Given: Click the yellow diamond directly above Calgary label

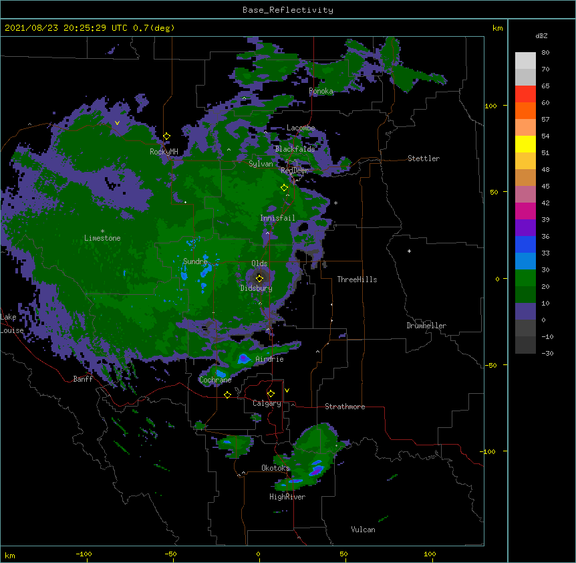Looking at the screenshot, I should [x=271, y=394].
